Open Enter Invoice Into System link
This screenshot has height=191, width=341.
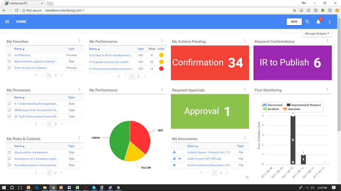[x=31, y=68]
